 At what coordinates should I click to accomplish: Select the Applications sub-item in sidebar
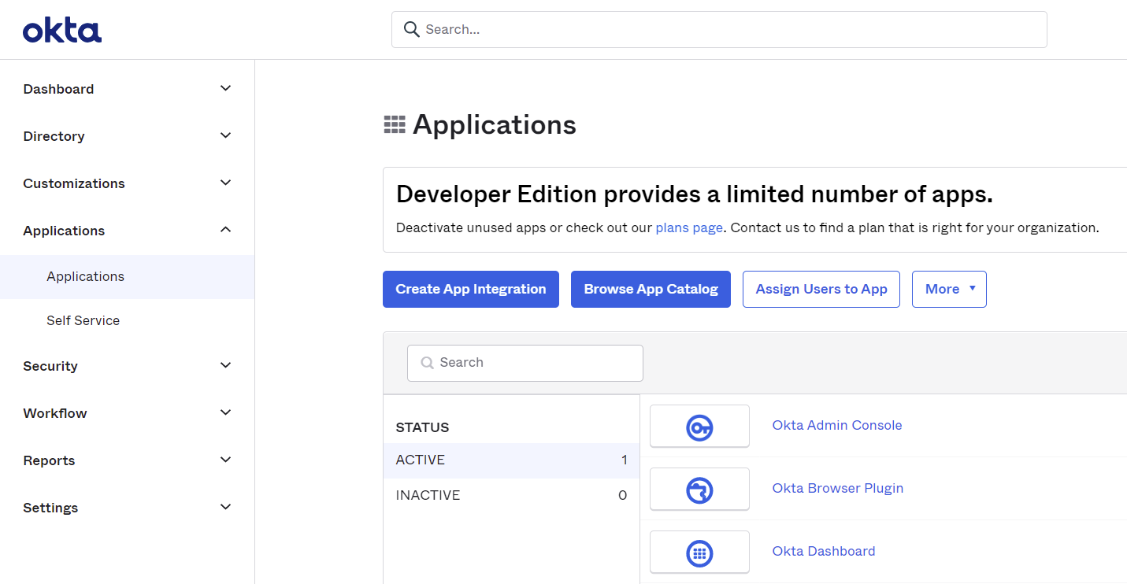tap(127, 276)
